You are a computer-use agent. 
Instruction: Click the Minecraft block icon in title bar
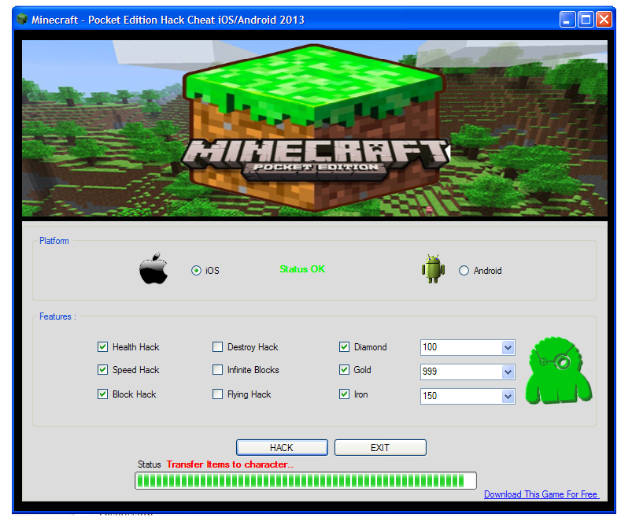[22, 20]
